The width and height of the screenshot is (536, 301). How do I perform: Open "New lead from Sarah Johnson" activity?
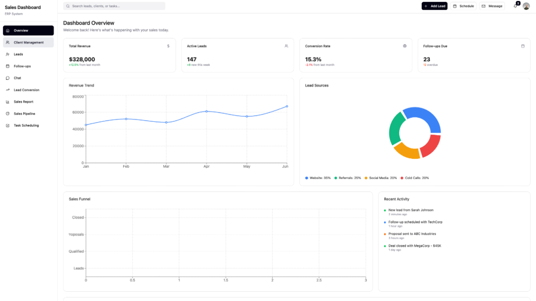point(411,210)
